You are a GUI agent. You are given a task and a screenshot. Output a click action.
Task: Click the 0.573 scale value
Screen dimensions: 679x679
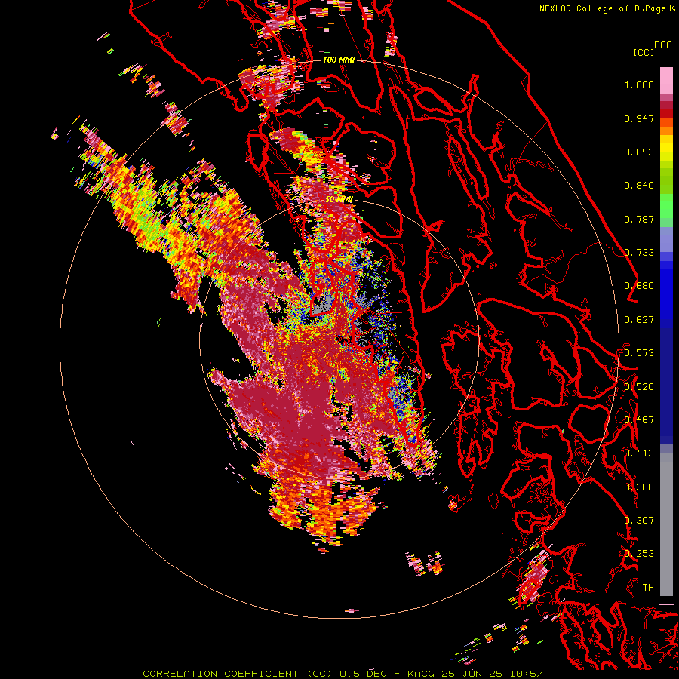pyautogui.click(x=639, y=353)
